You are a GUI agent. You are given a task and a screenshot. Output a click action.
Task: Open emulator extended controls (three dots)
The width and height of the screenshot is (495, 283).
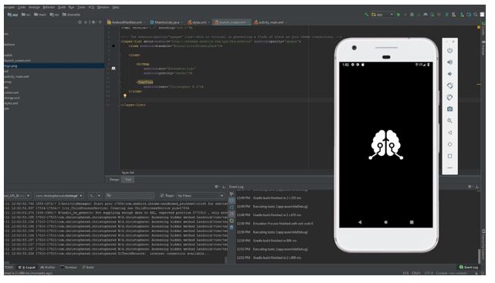click(450, 168)
